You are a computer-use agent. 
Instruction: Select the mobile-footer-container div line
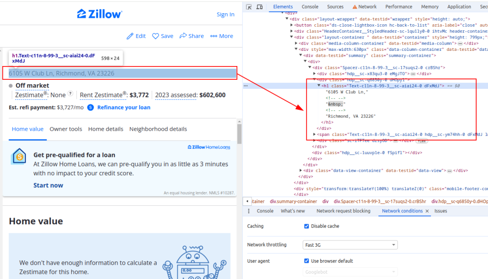tap(391, 189)
